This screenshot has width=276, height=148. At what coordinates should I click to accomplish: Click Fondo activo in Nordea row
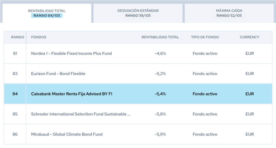pos(205,54)
